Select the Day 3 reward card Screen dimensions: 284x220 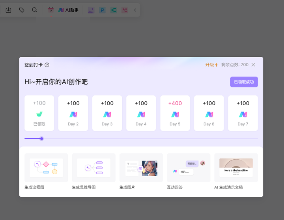107,113
